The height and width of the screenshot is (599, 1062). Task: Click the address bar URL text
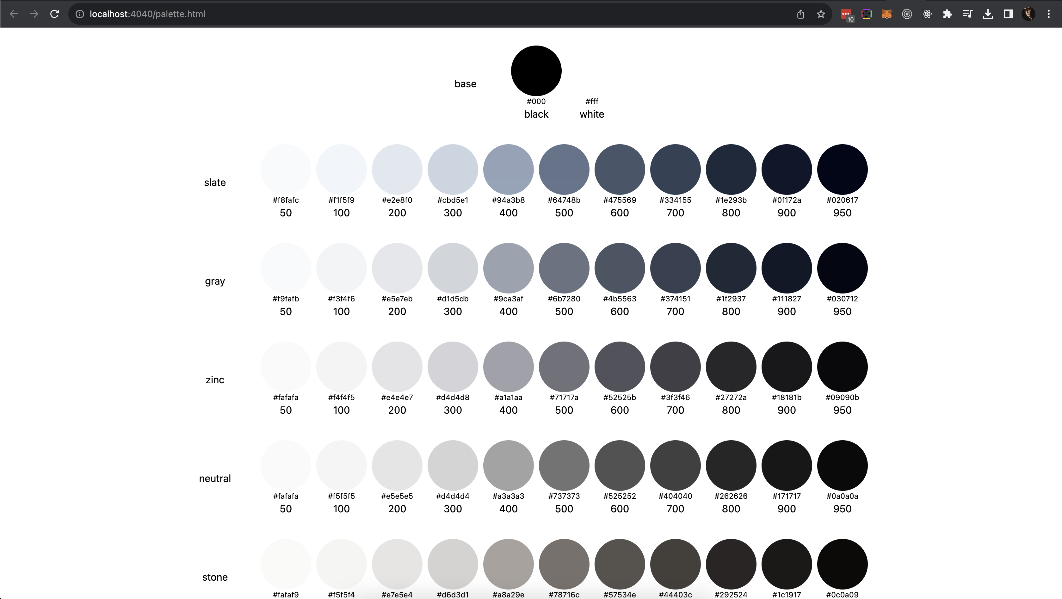tap(147, 14)
